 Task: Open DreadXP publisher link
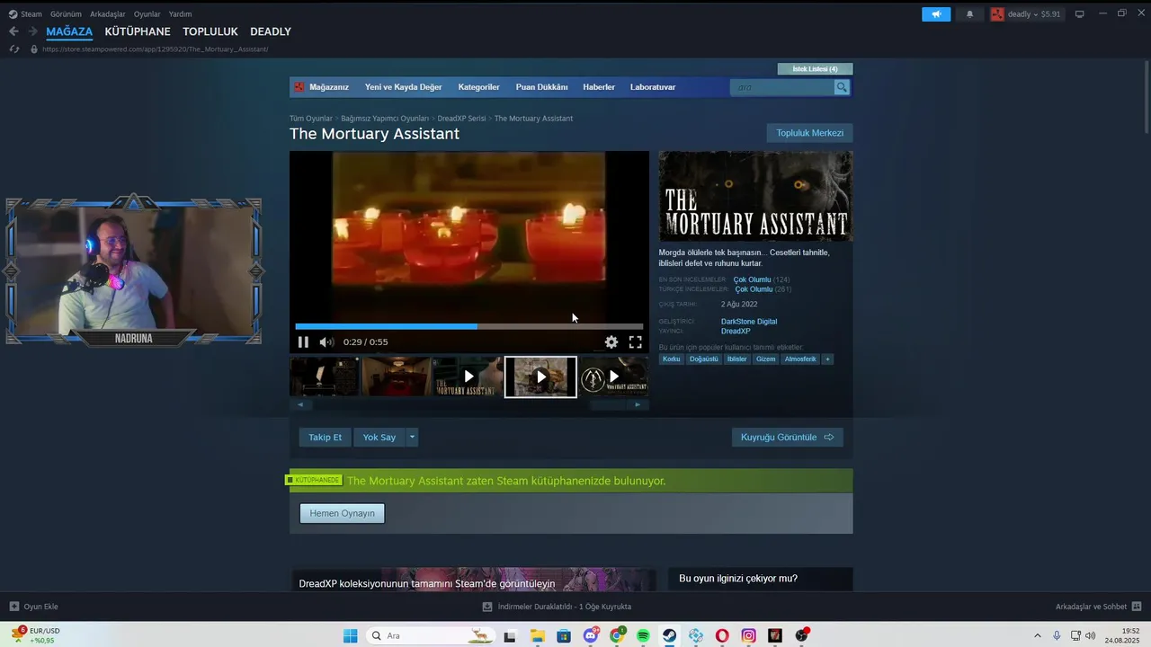tap(736, 332)
